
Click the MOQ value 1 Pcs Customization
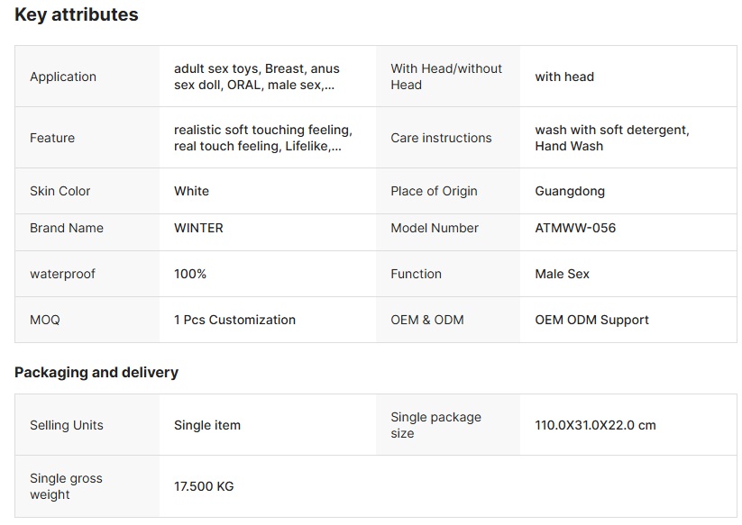point(234,320)
